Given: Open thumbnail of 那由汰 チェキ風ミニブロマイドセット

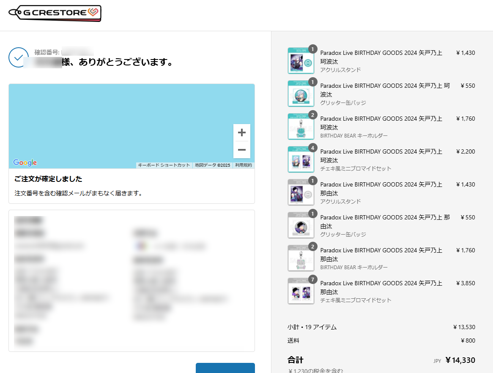Looking at the screenshot, I should click(301, 292).
